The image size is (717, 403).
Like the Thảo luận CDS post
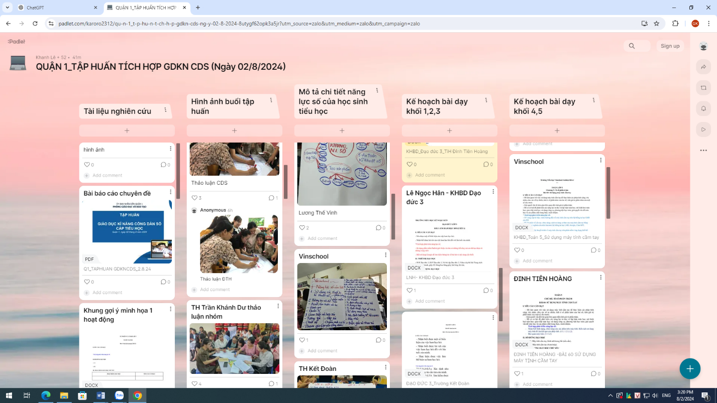pyautogui.click(x=194, y=198)
